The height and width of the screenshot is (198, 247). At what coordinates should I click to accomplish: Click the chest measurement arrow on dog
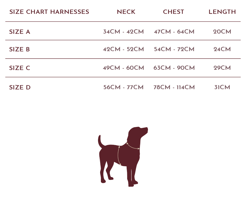tap(119, 156)
